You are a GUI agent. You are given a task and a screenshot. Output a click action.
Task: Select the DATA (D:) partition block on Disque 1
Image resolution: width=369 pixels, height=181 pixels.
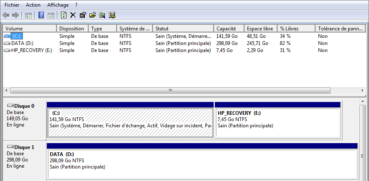[202, 161]
